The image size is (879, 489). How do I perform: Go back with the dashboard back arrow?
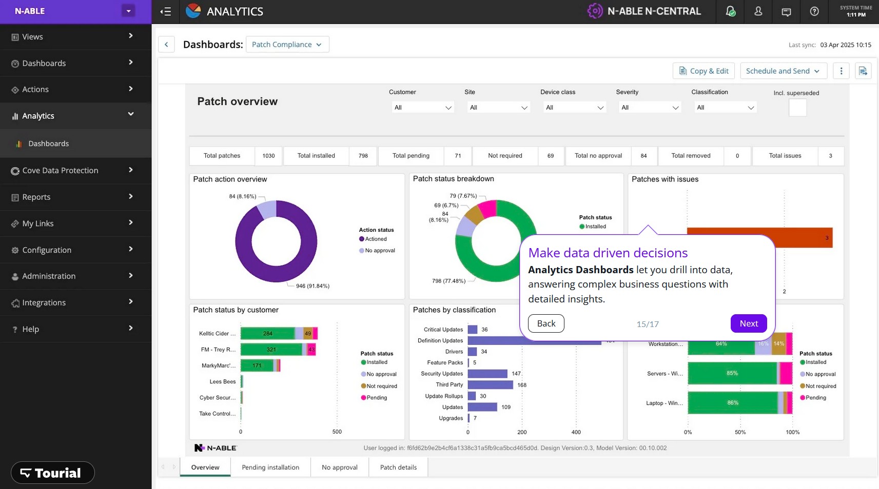pos(166,45)
